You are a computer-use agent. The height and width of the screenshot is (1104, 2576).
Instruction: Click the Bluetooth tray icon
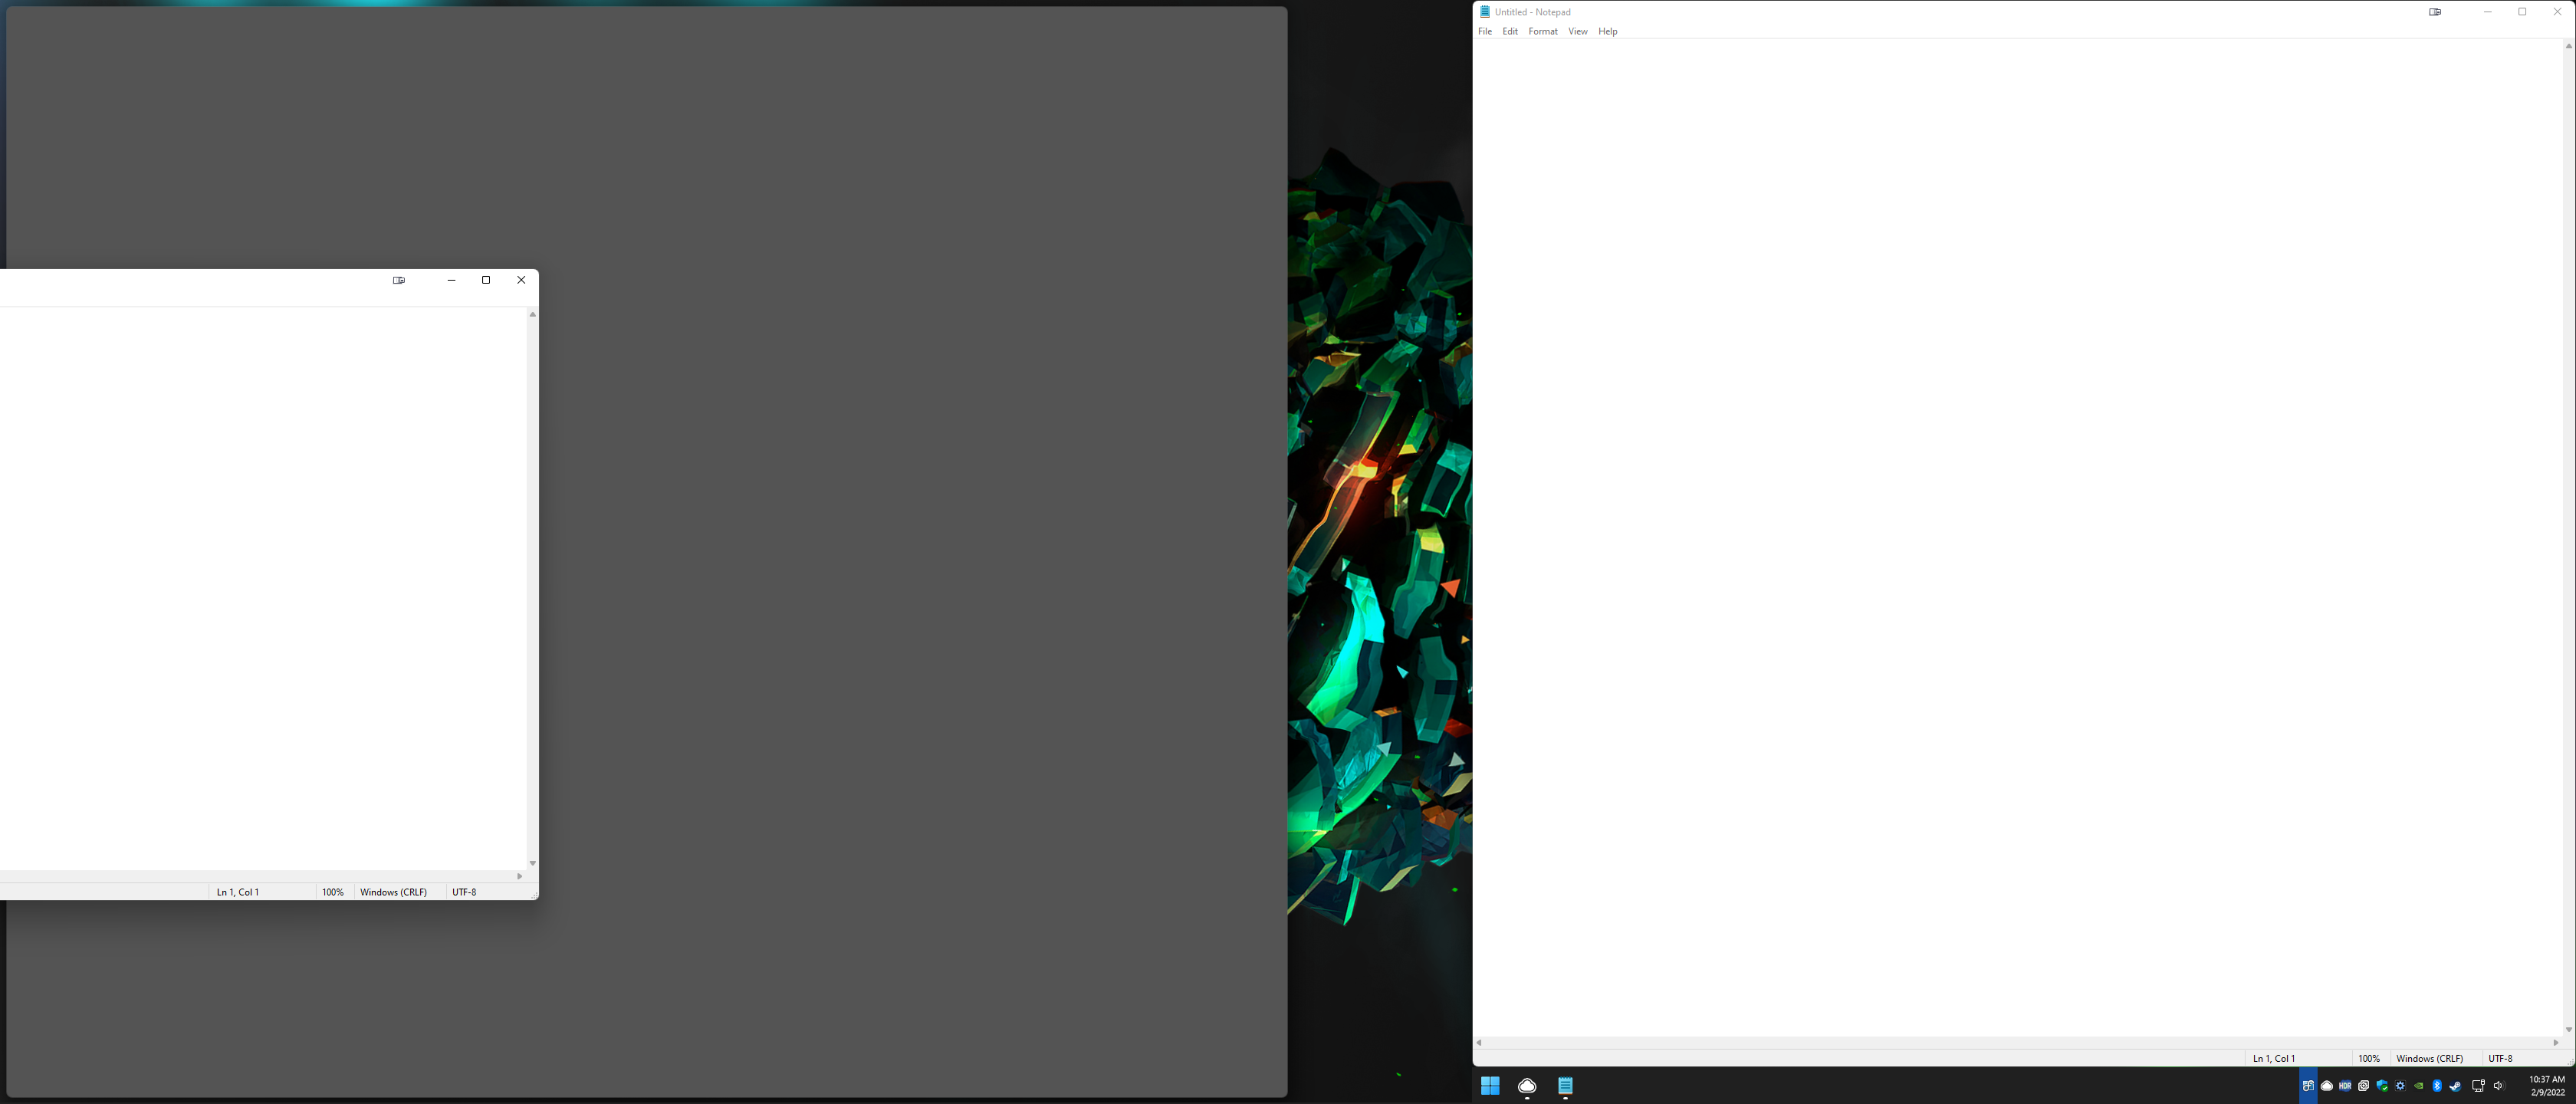2437,1086
